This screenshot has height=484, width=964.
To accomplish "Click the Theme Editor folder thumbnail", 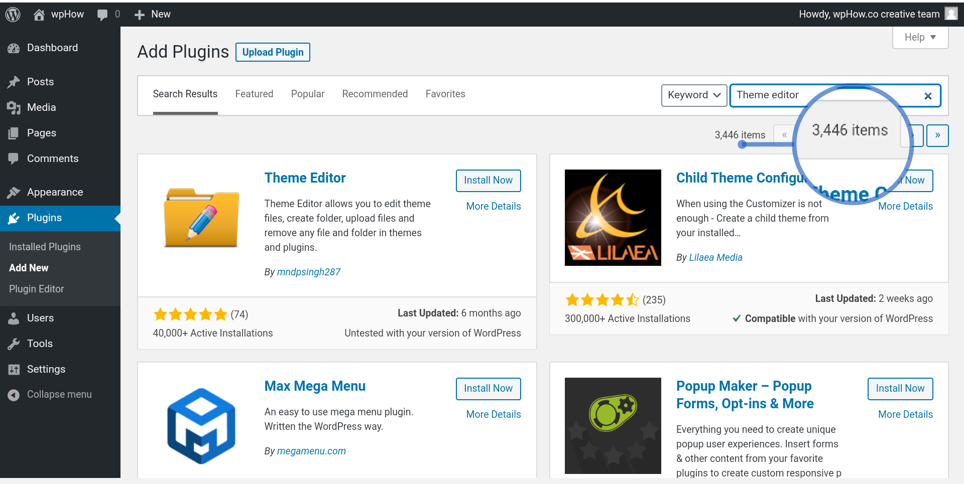I will [201, 218].
